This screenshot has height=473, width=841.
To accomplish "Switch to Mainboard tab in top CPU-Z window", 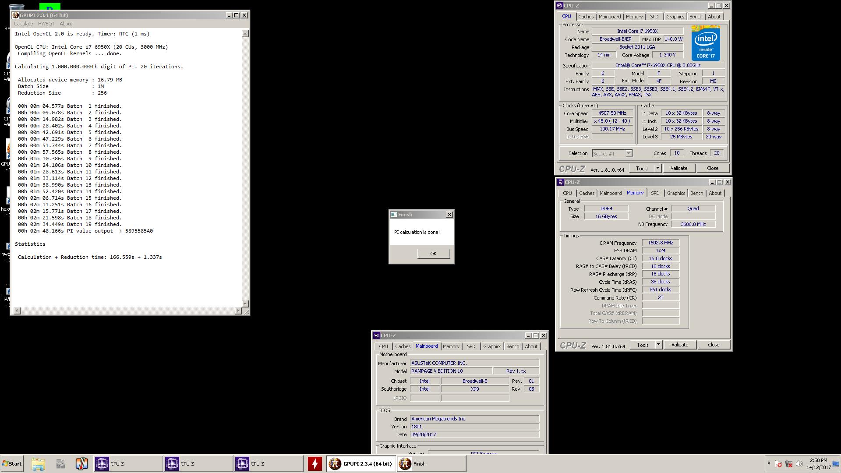I will coord(610,17).
